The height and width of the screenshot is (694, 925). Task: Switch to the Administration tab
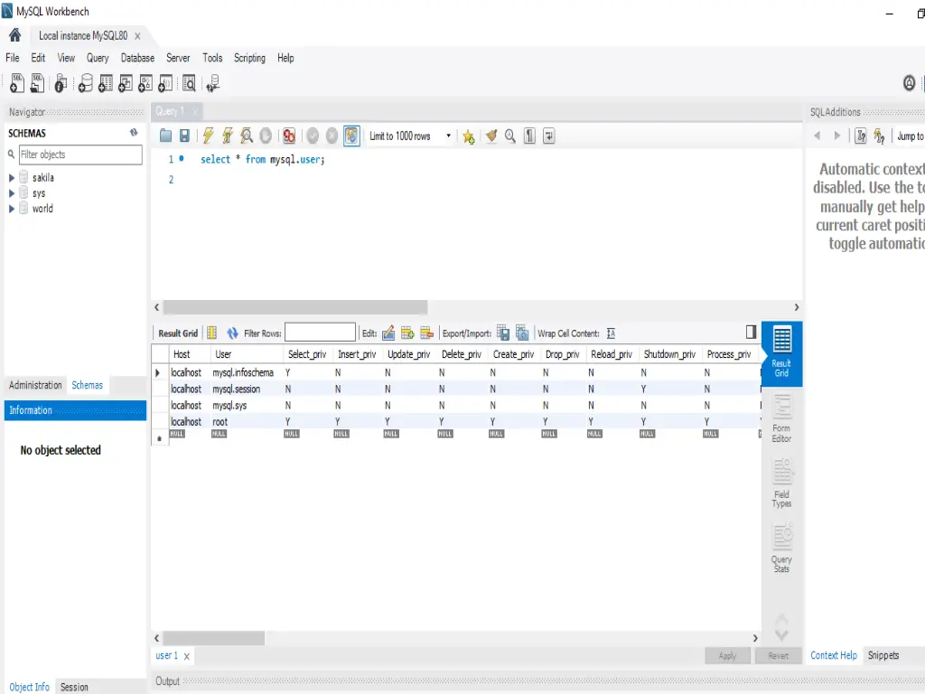pos(35,385)
